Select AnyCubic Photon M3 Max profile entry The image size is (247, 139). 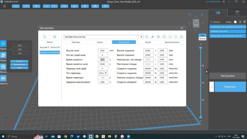click(50, 52)
